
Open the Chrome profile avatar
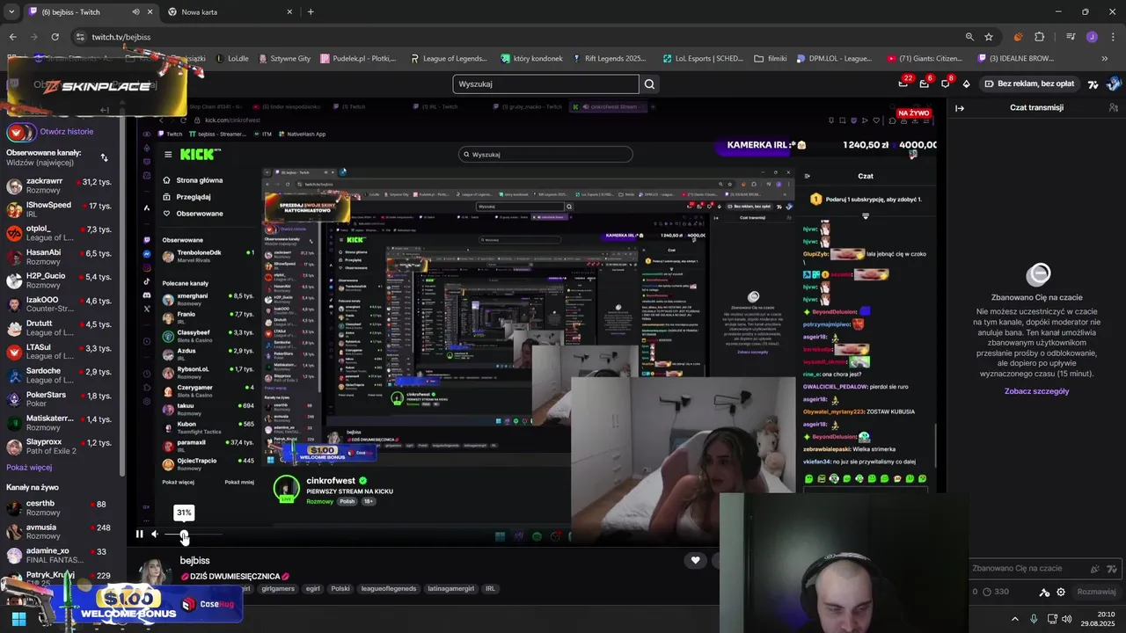pos(1092,37)
